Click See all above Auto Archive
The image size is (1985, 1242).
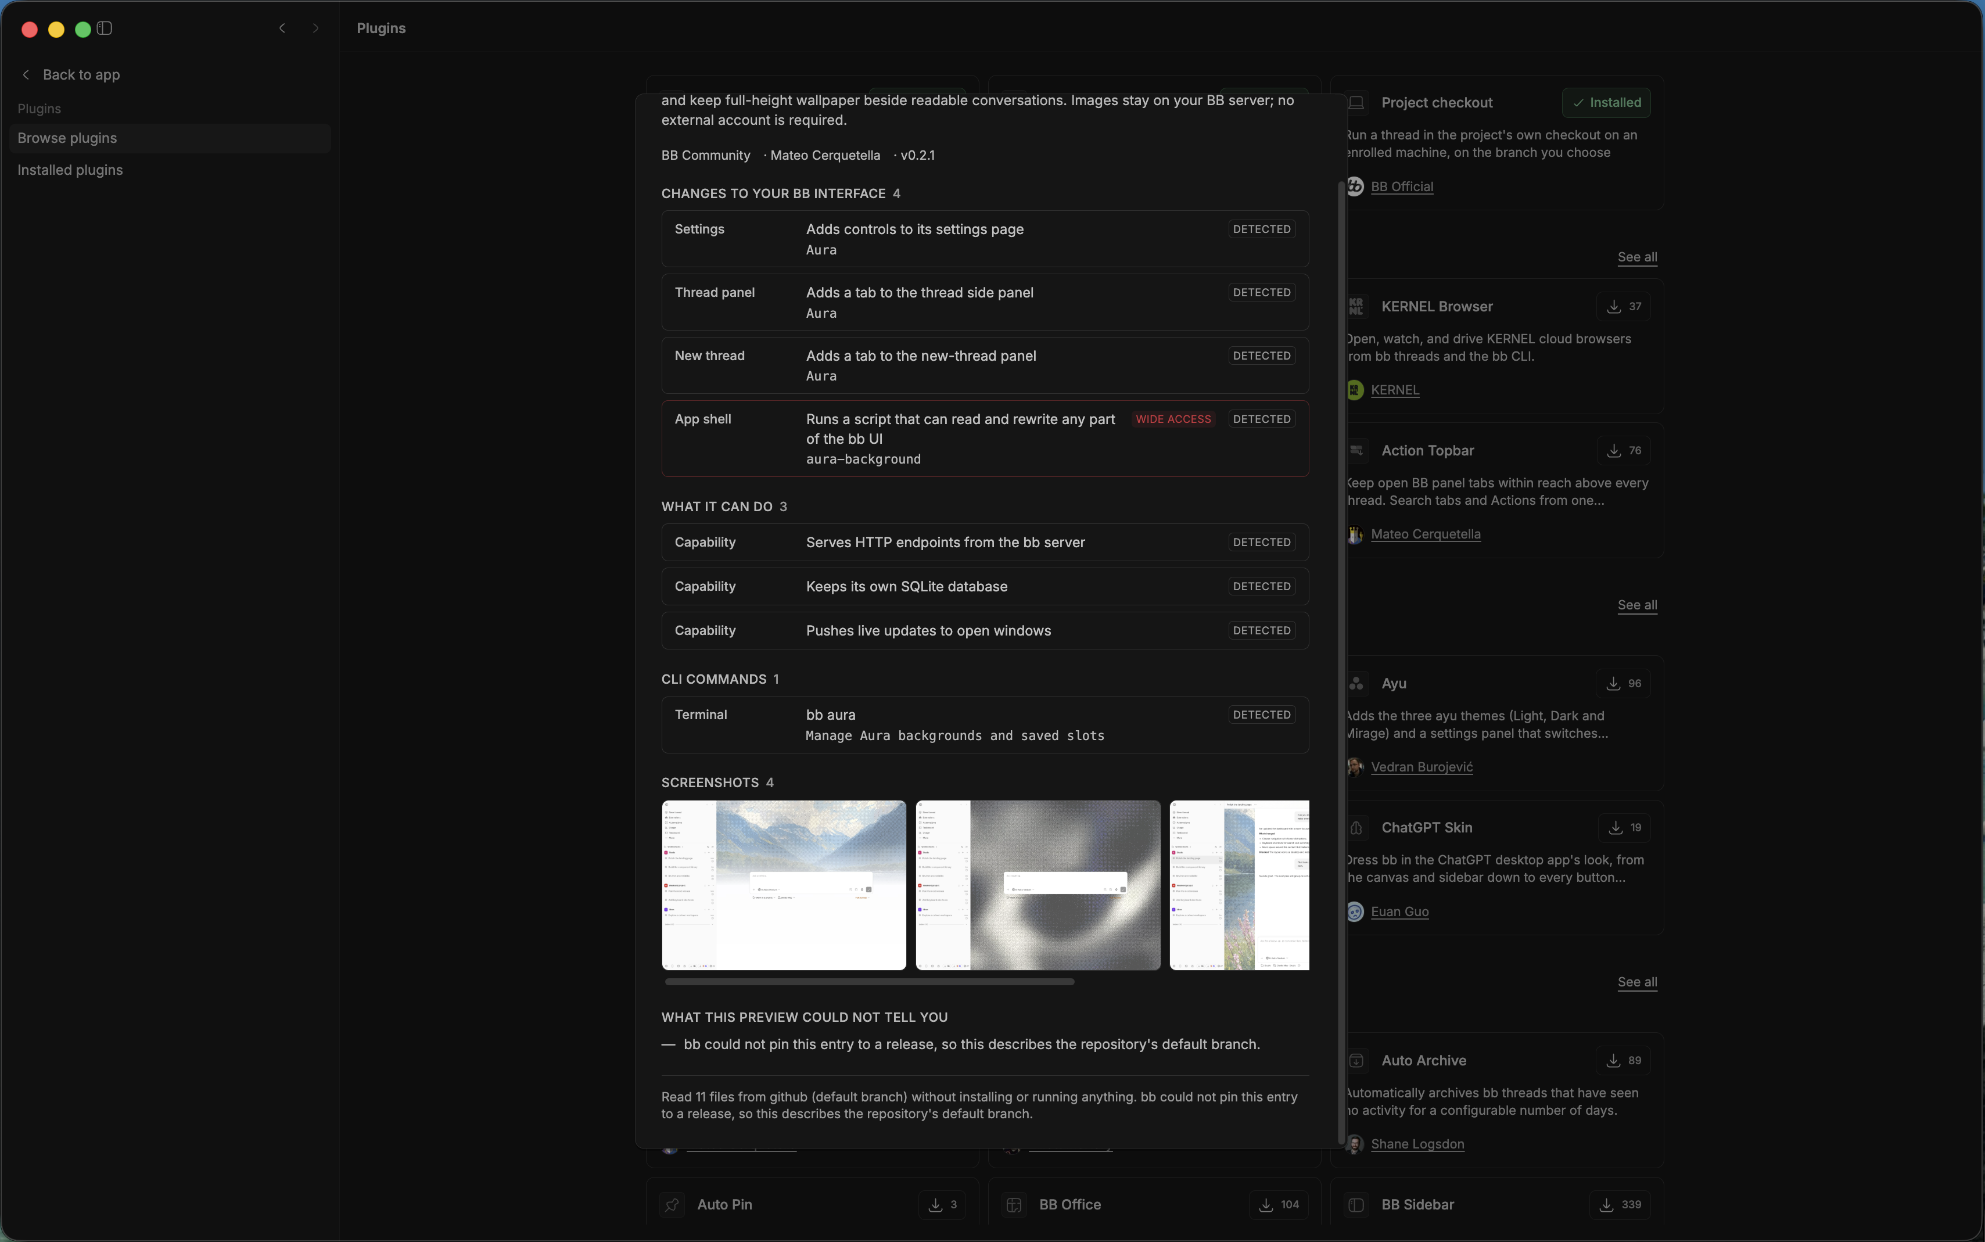1637,982
